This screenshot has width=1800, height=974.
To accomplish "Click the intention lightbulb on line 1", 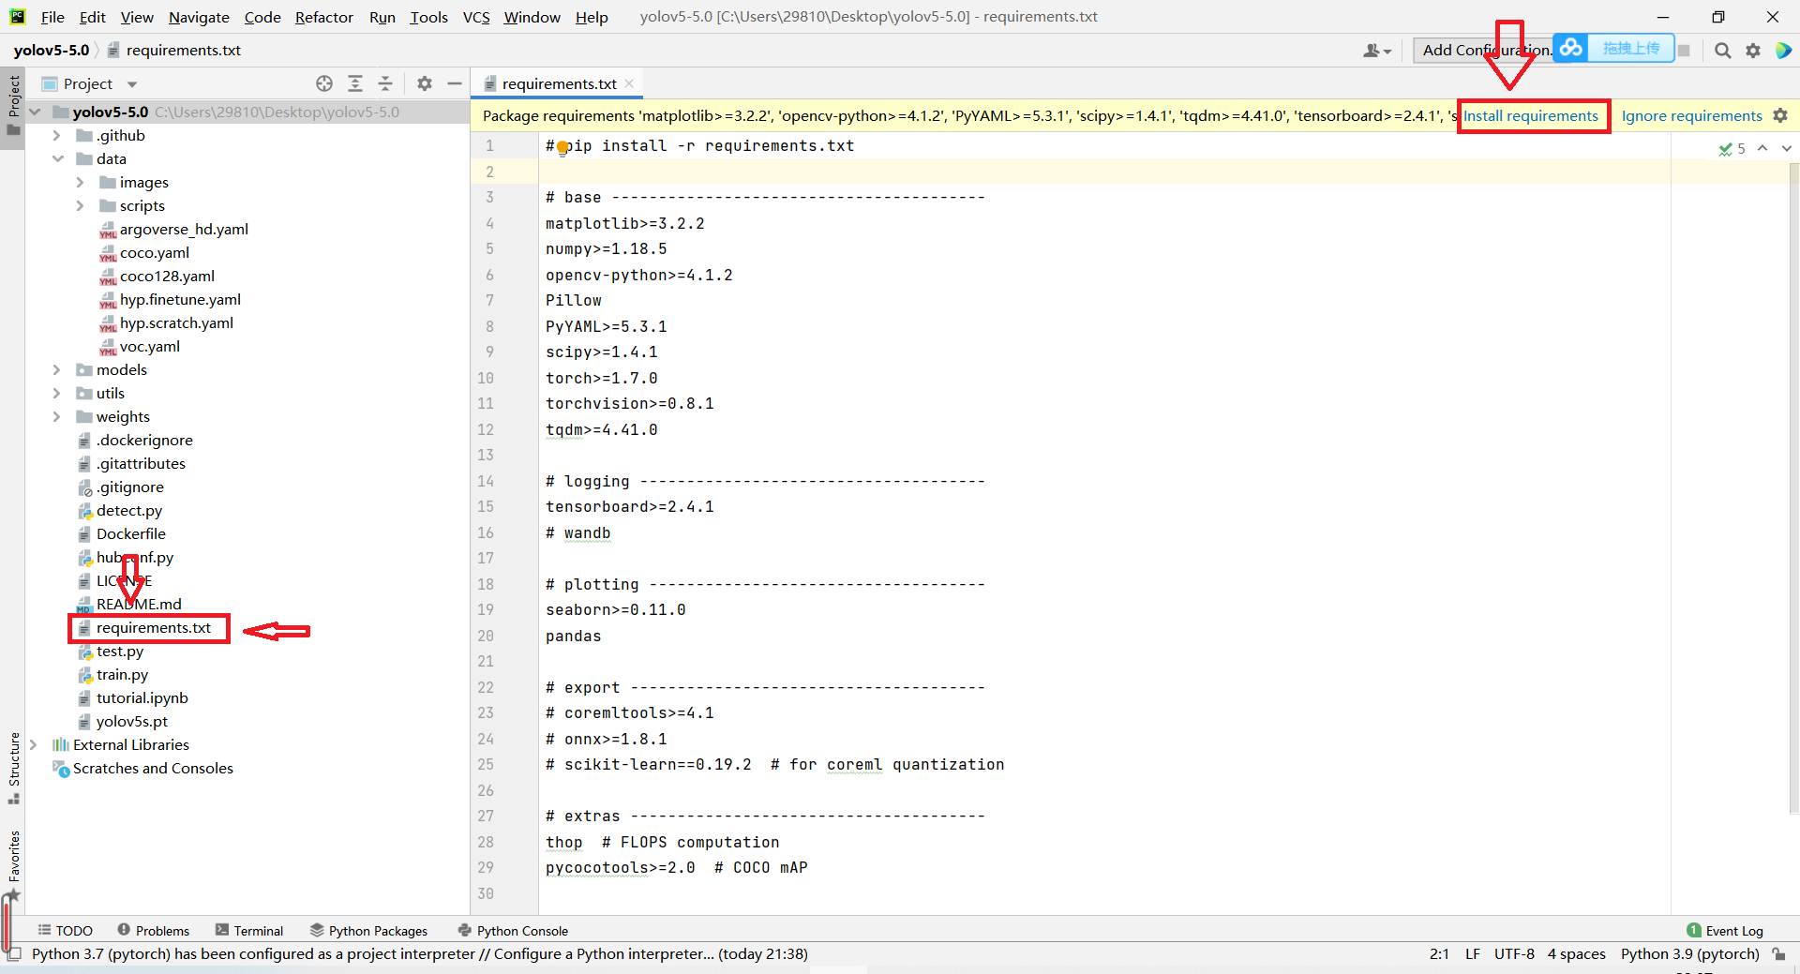I will 562,147.
